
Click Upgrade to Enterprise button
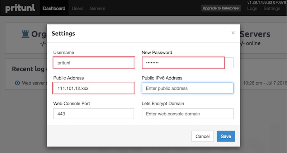[221, 8]
